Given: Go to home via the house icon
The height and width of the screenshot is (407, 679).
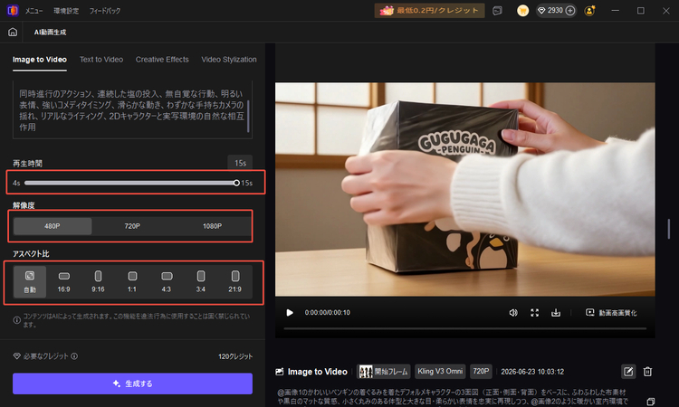Looking at the screenshot, I should tap(13, 32).
